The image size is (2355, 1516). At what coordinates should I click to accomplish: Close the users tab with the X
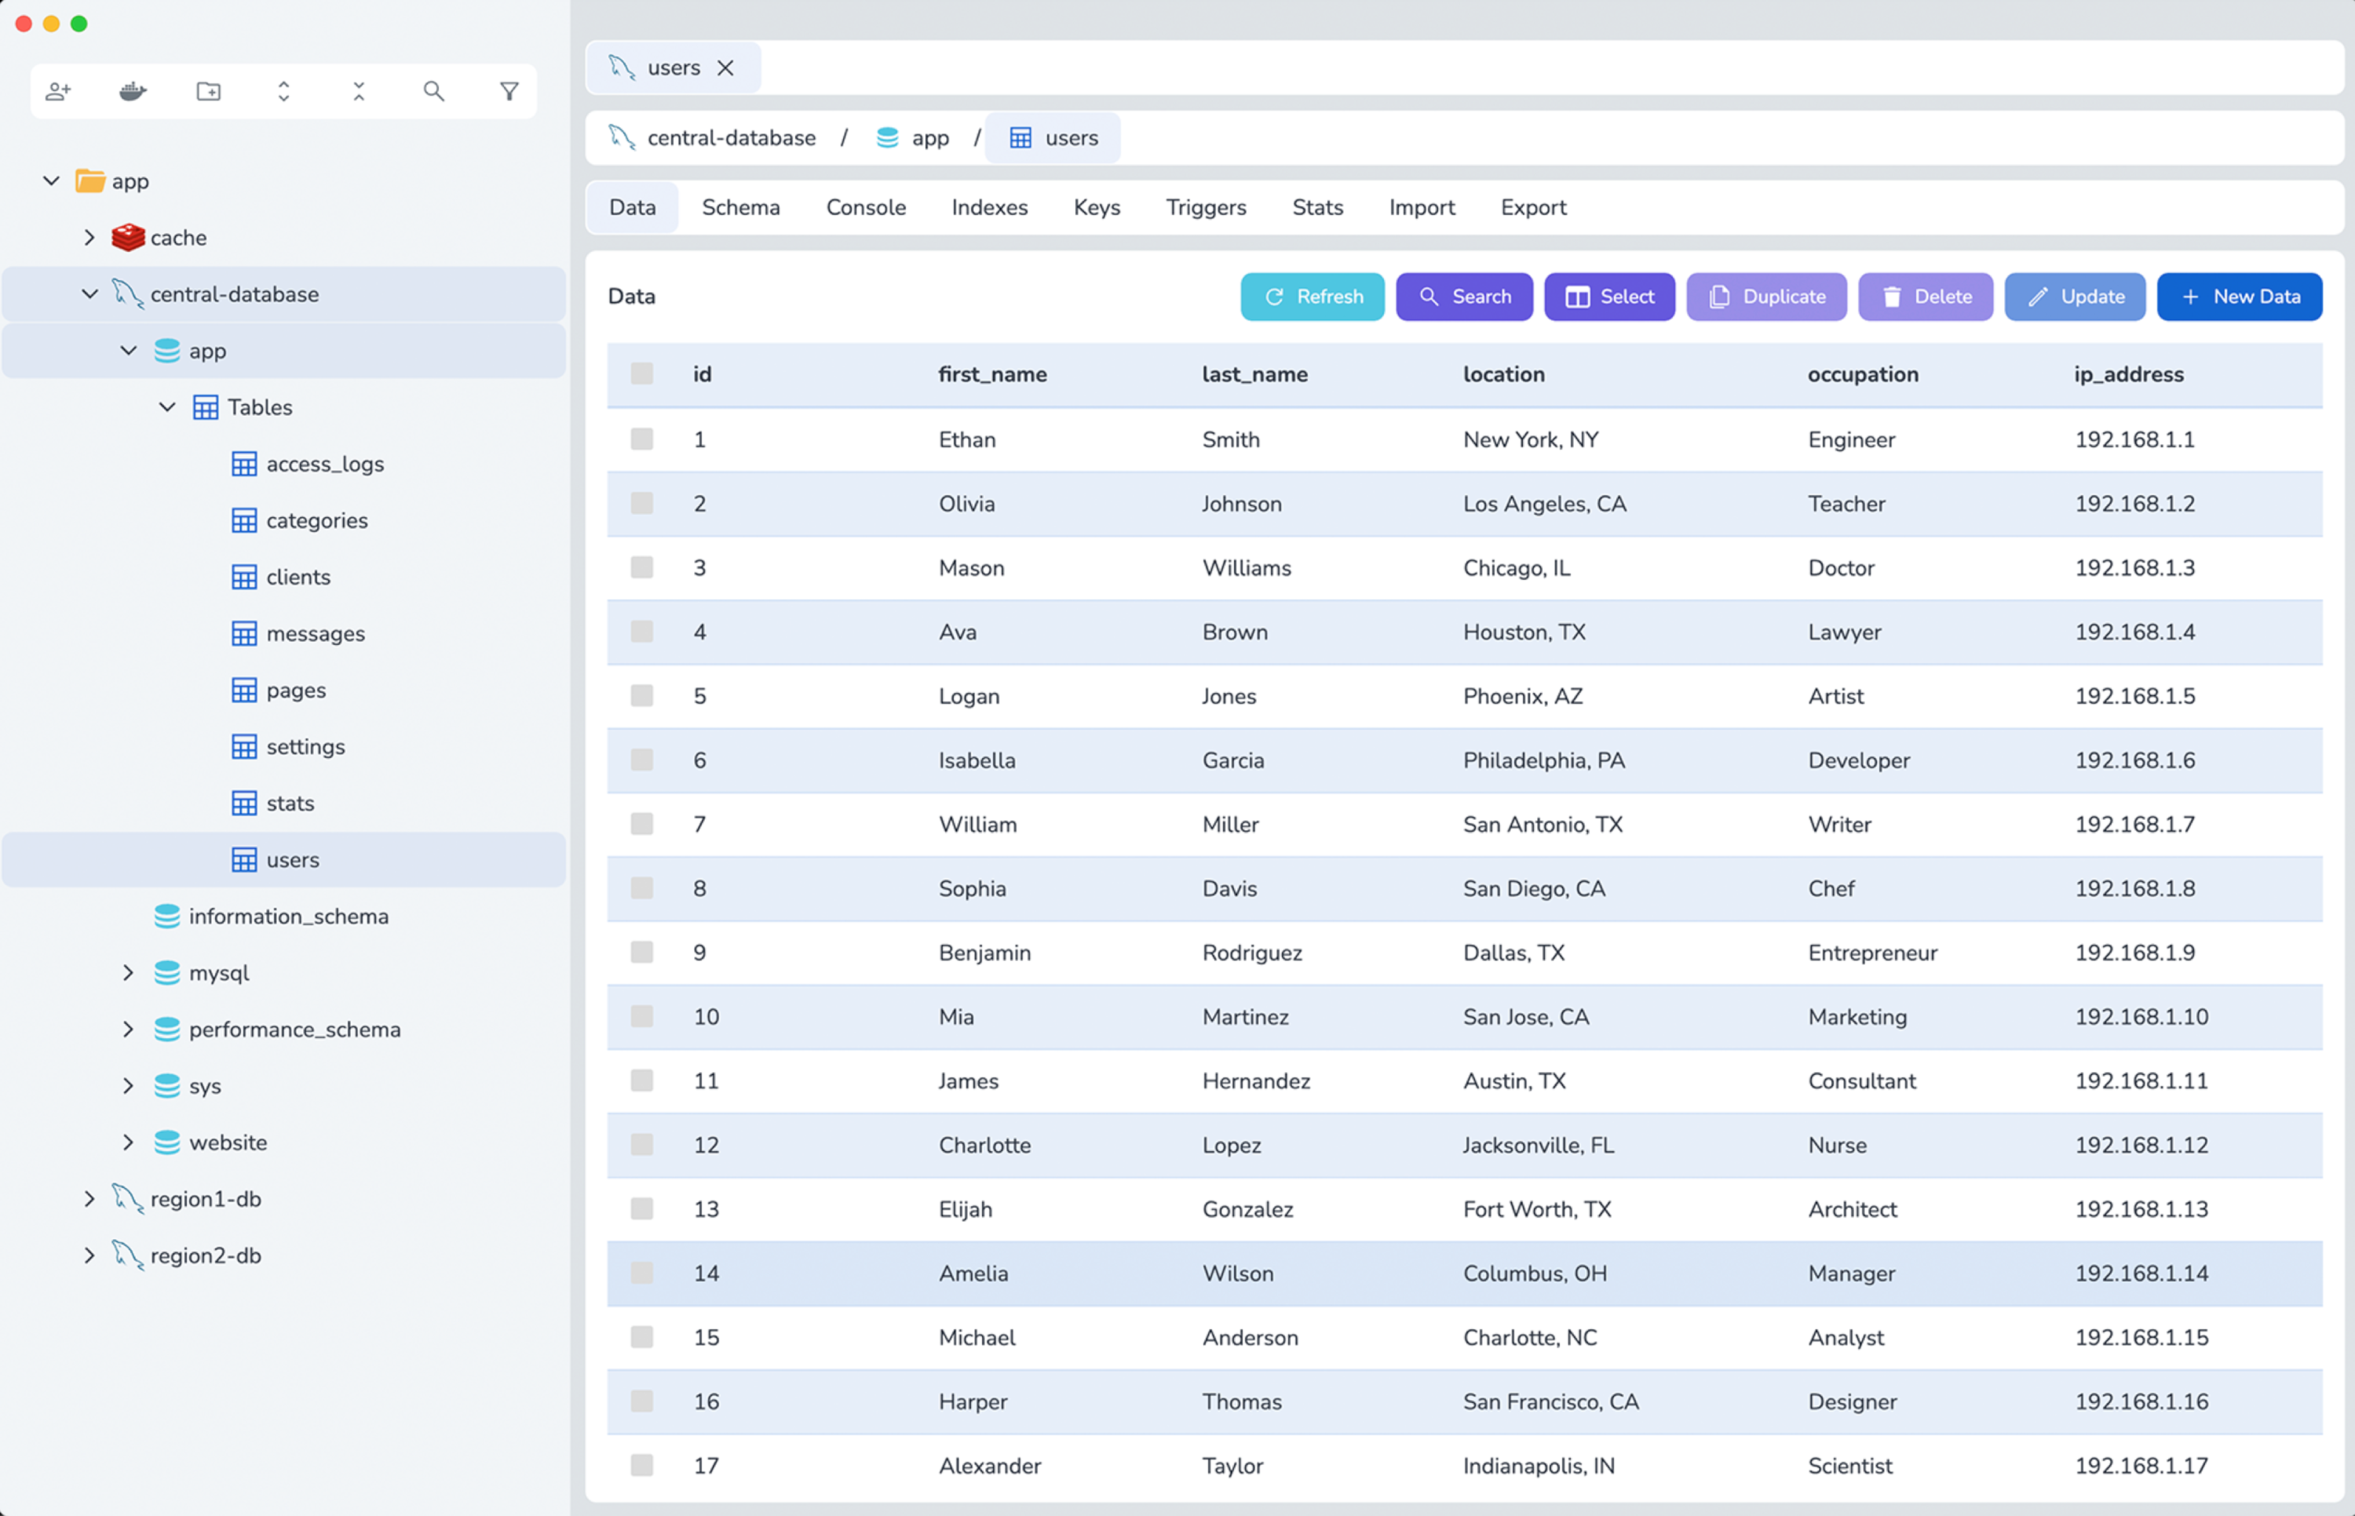[x=725, y=68]
